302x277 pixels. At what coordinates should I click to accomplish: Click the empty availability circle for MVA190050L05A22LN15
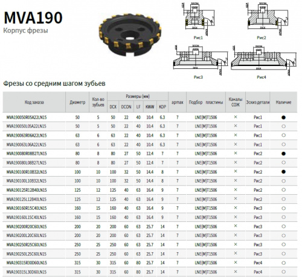tap(283, 126)
